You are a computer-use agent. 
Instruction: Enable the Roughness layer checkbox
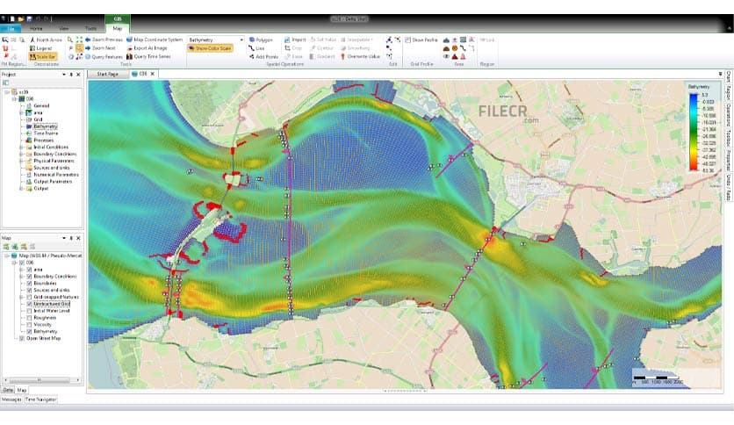point(30,318)
